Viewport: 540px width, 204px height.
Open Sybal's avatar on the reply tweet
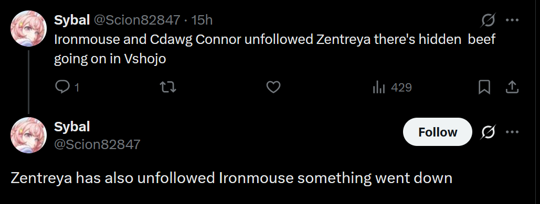pyautogui.click(x=28, y=135)
